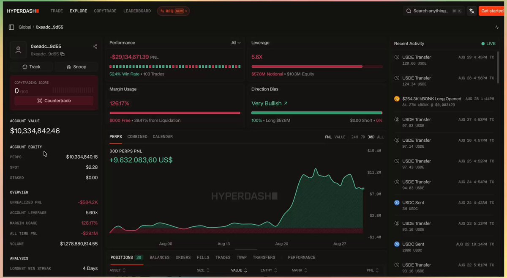Click the Very Bullish arrow icon

click(286, 103)
